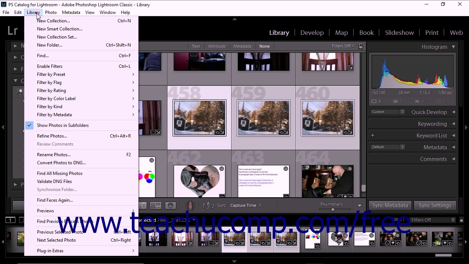
Task: Click Sync Metadata button
Action: pos(390,205)
